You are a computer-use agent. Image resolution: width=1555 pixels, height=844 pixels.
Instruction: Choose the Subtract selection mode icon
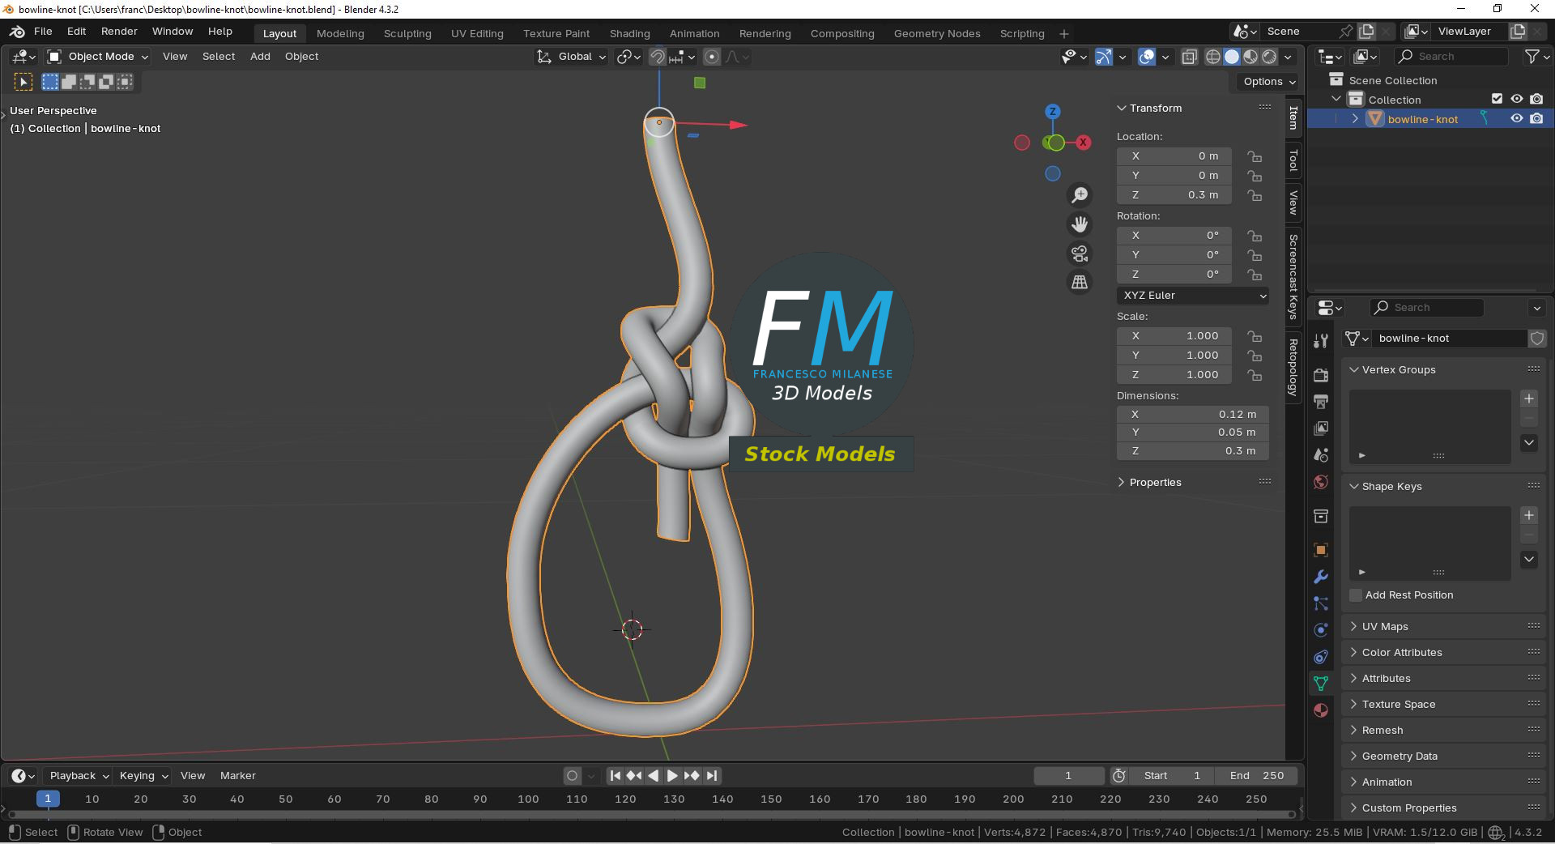coord(87,82)
